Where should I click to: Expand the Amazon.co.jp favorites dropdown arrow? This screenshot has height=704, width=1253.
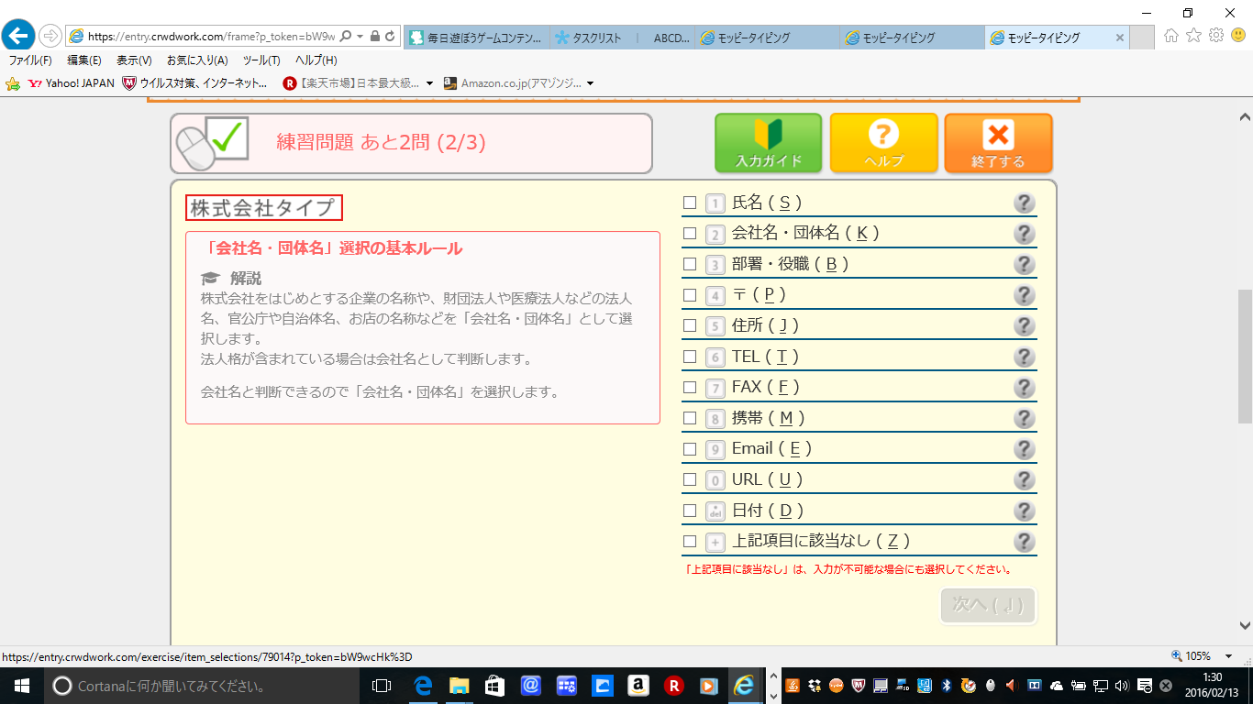[x=590, y=83]
